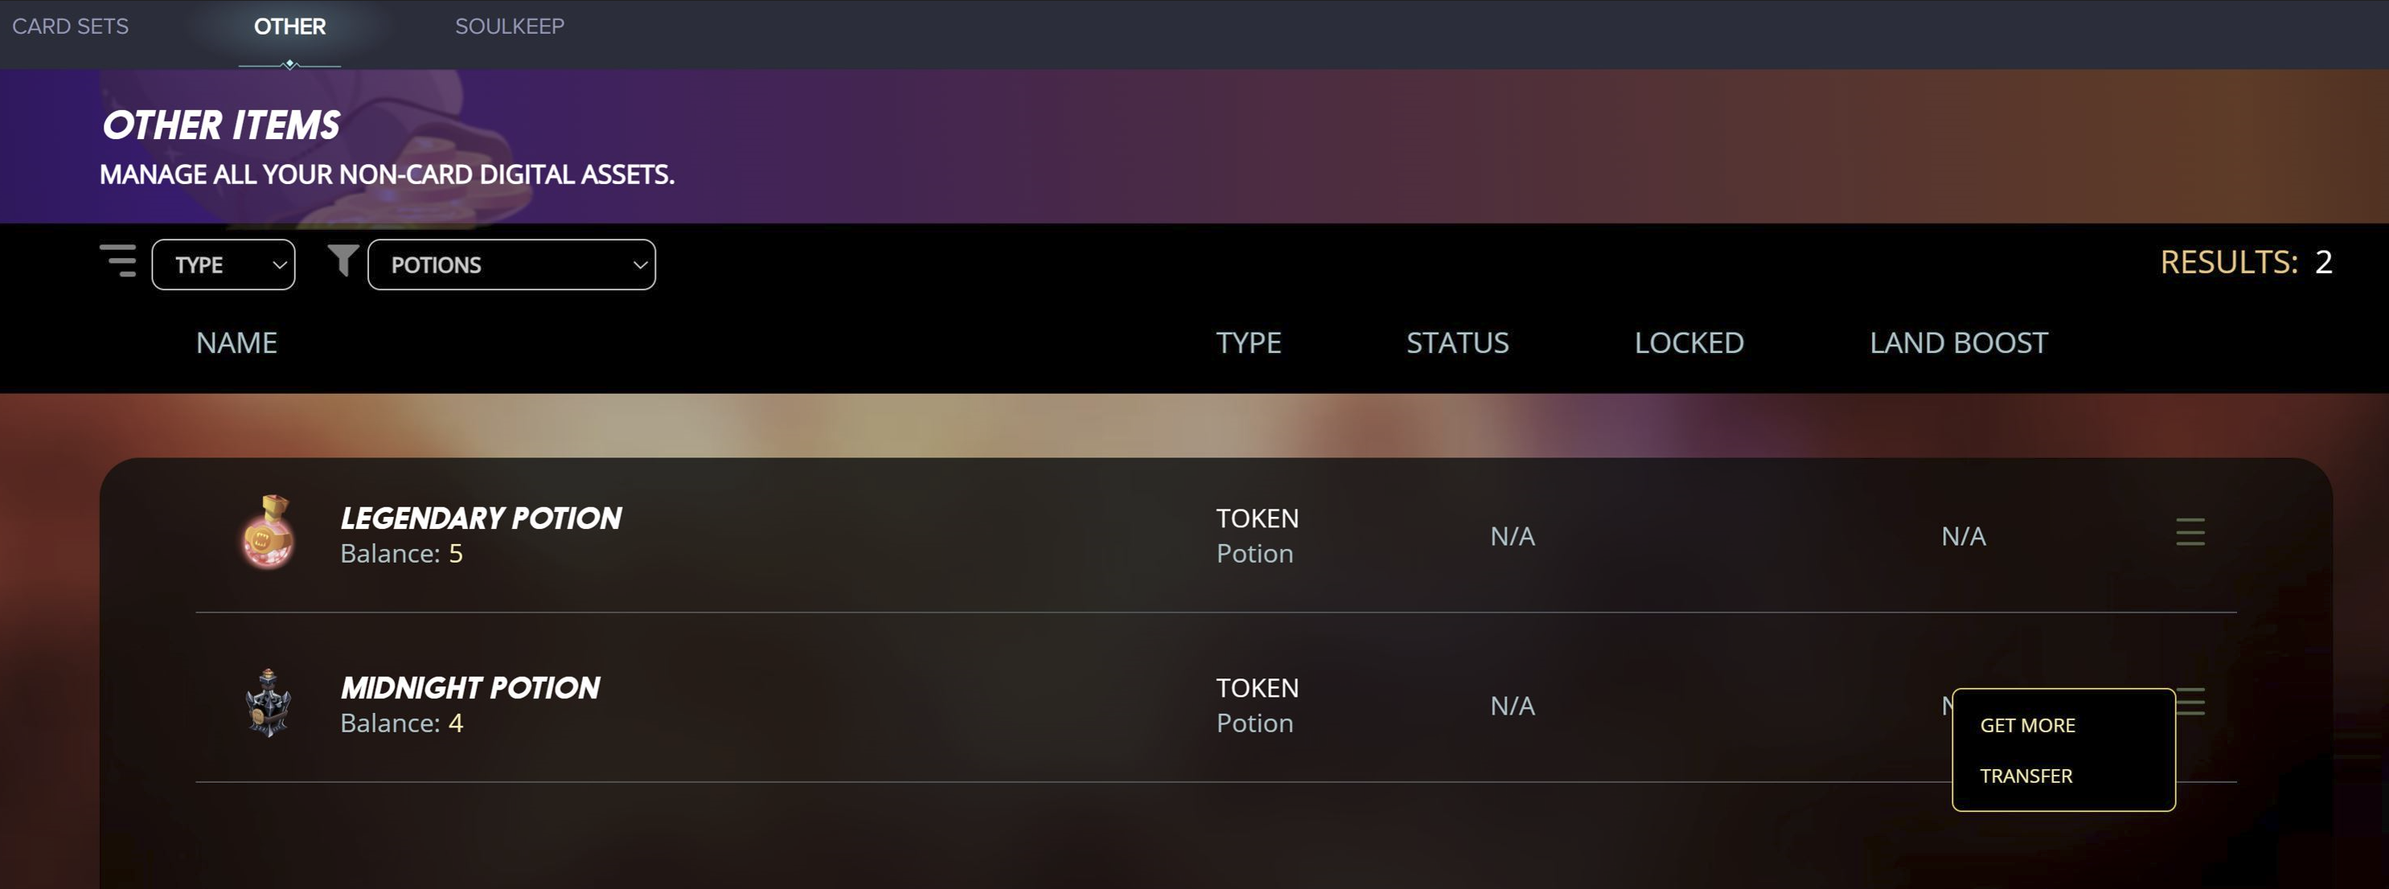Viewport: 2389px width, 889px height.
Task: Click the LAND BOOST column header
Action: click(1959, 343)
